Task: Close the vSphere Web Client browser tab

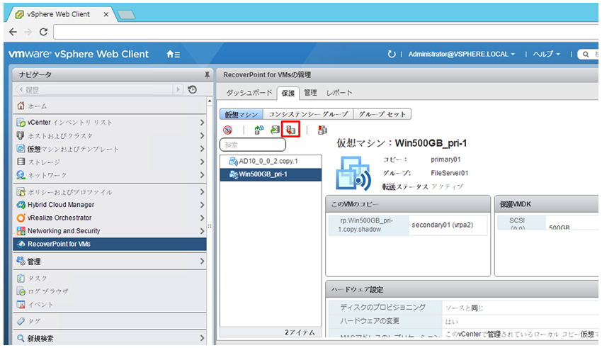Action: point(106,15)
